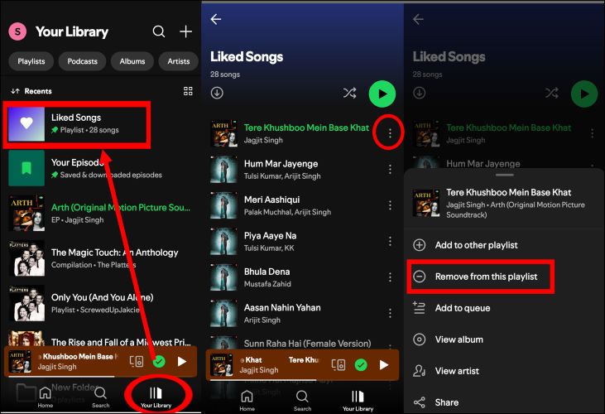
Task: Open search in Your Library header
Action: coord(158,31)
